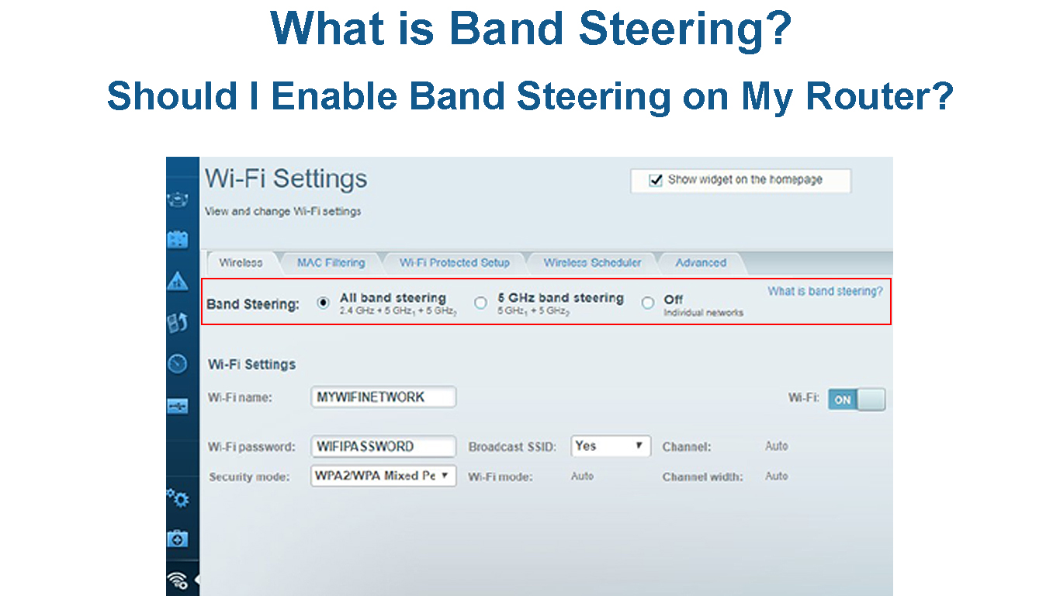Screen dimensions: 1060x596
Task: Select 5 GHz band steering option
Action: pyautogui.click(x=481, y=303)
